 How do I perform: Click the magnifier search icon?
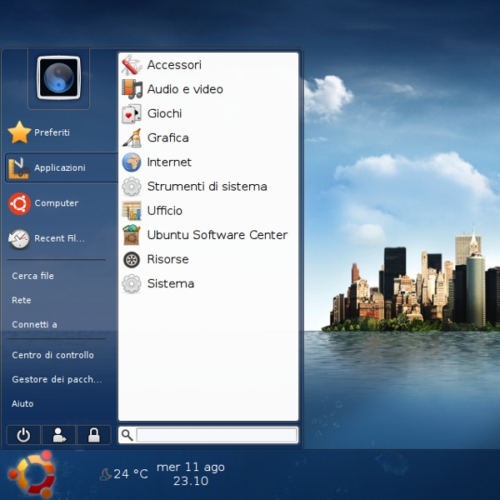(127, 435)
